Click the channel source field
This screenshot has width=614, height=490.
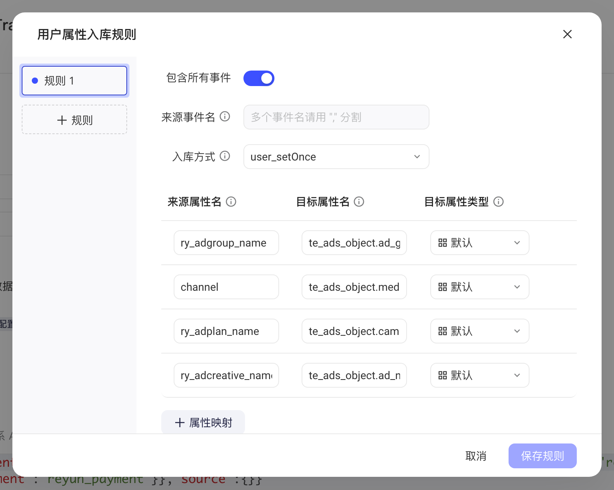(x=226, y=287)
